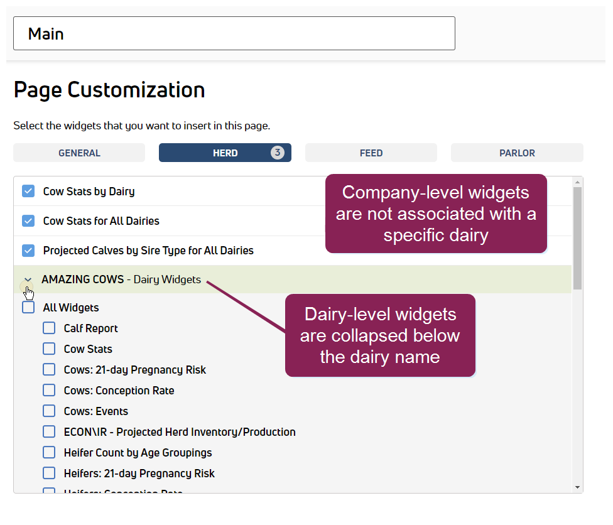
Task: Enable Heifer Count by Age Groupings
Action: pyautogui.click(x=49, y=453)
